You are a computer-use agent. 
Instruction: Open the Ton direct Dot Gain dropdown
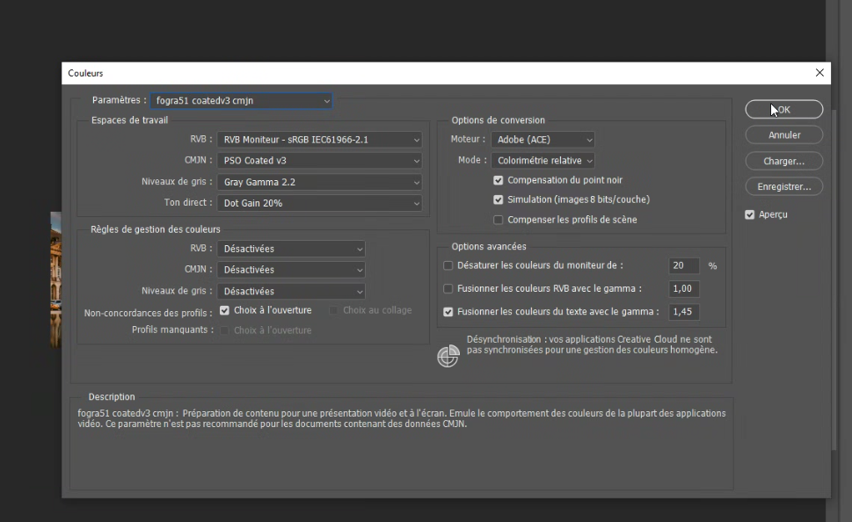pos(320,203)
